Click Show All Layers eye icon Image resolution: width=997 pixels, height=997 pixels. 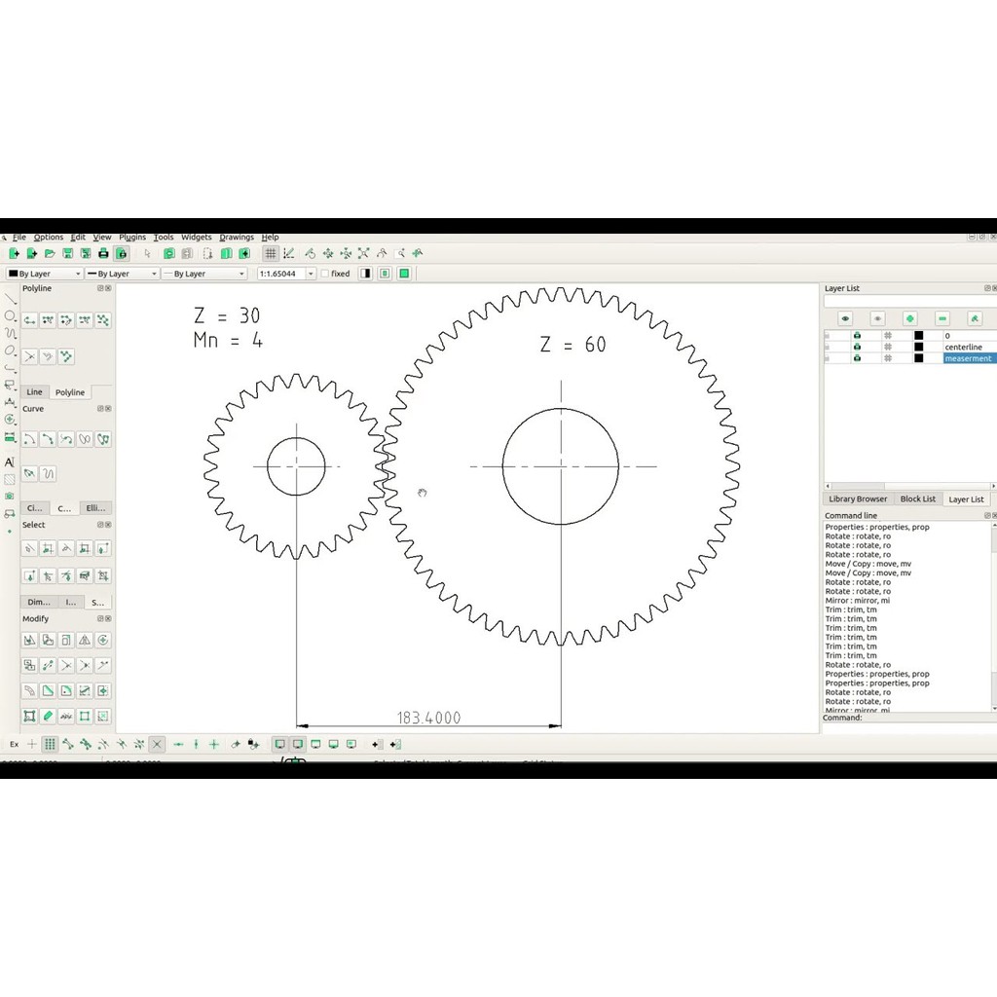tap(845, 318)
